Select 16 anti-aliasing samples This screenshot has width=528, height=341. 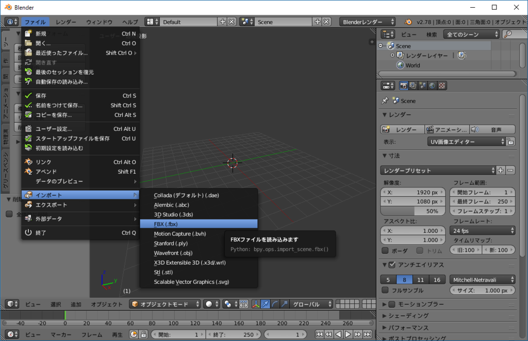point(437,280)
